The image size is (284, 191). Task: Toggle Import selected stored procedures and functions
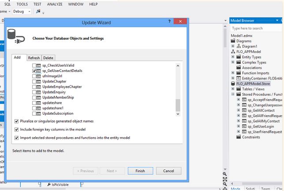[x=16, y=138]
